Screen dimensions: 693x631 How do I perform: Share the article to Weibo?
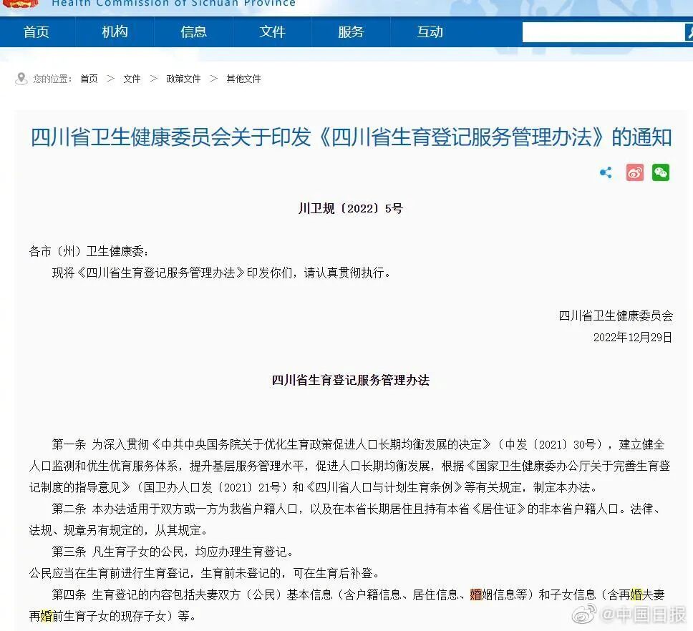635,172
